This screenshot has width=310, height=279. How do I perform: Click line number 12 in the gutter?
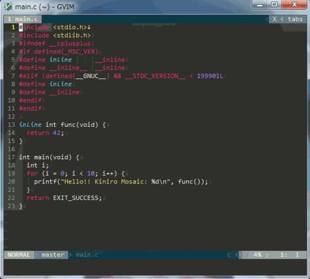[x=11, y=117]
